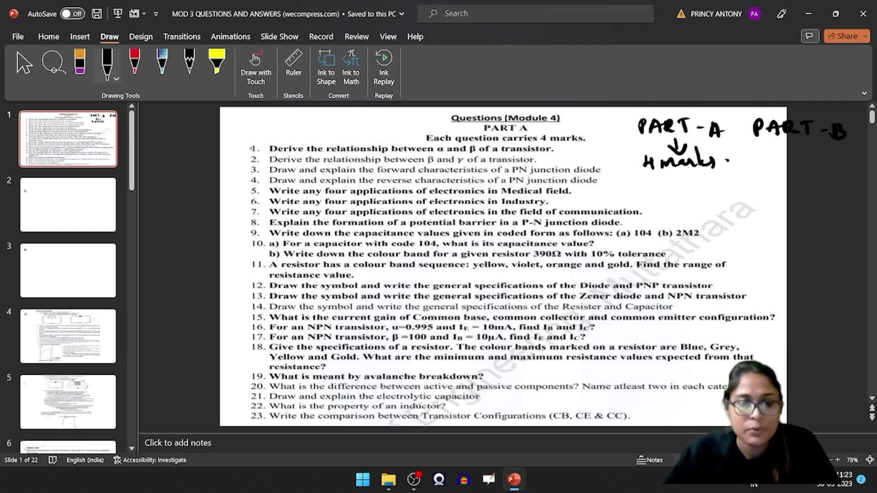Image resolution: width=877 pixels, height=493 pixels.
Task: Open the Share button dropdown arrow
Action: [865, 36]
